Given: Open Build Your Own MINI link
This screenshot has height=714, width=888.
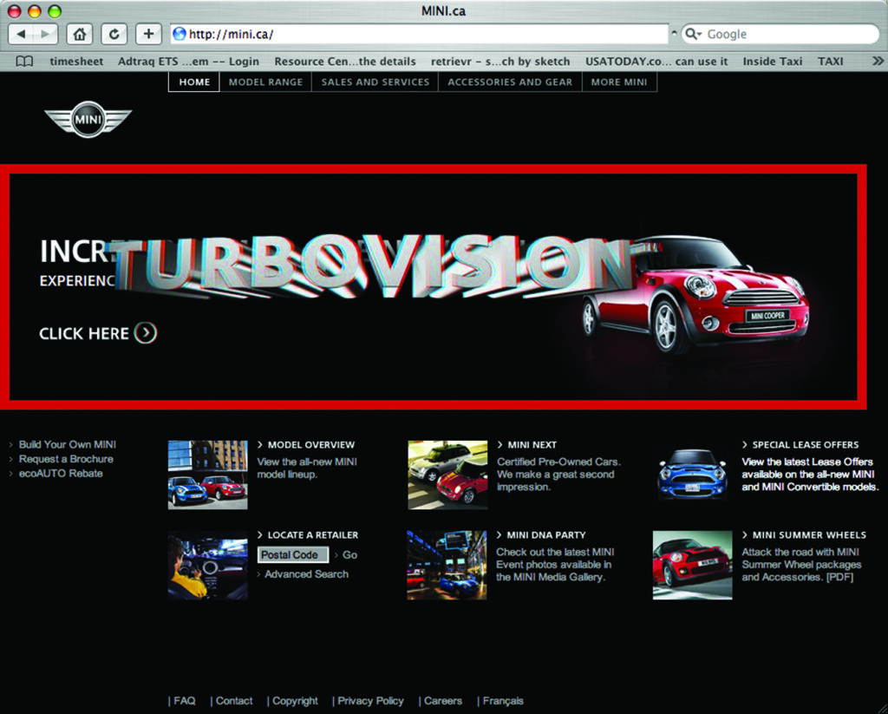Looking at the screenshot, I should point(67,445).
